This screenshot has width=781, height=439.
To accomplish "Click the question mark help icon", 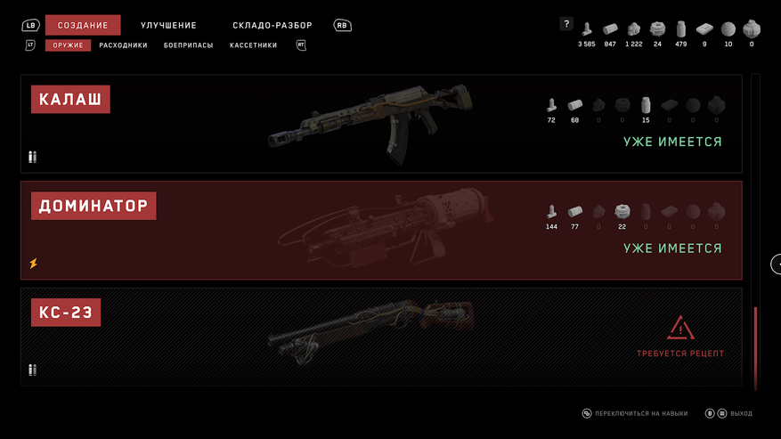I will click(x=566, y=23).
